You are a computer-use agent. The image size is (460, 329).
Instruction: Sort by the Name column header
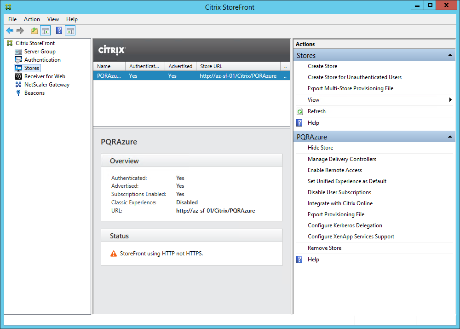point(109,66)
